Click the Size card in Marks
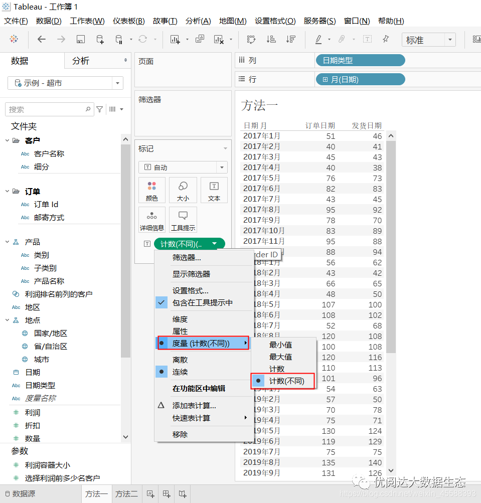The image size is (481, 503). (x=183, y=190)
